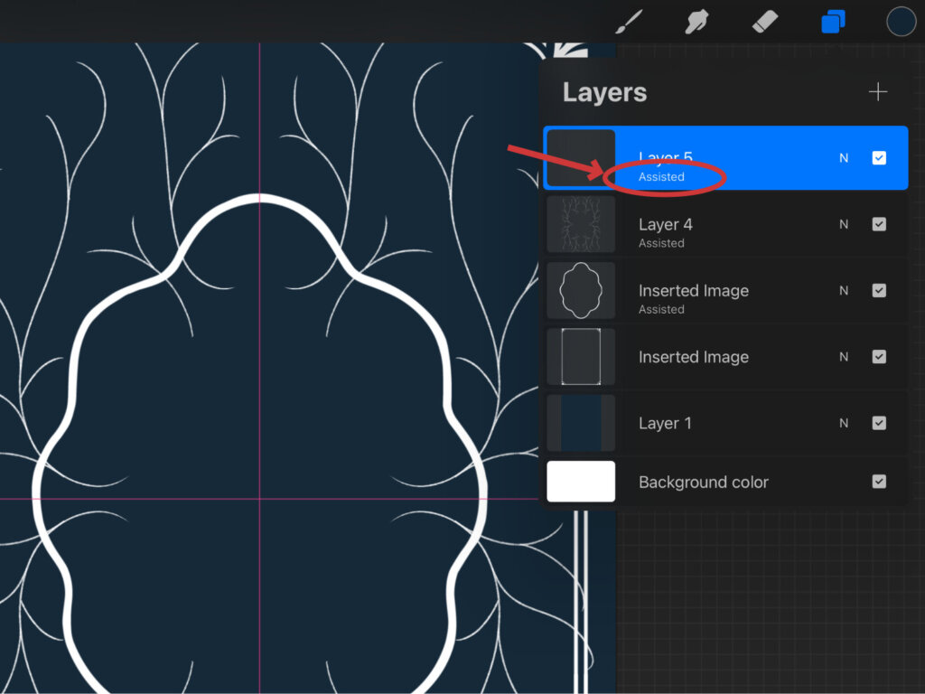Tap Layer 4 branch pattern thumbnail
The image size is (925, 694).
581,224
